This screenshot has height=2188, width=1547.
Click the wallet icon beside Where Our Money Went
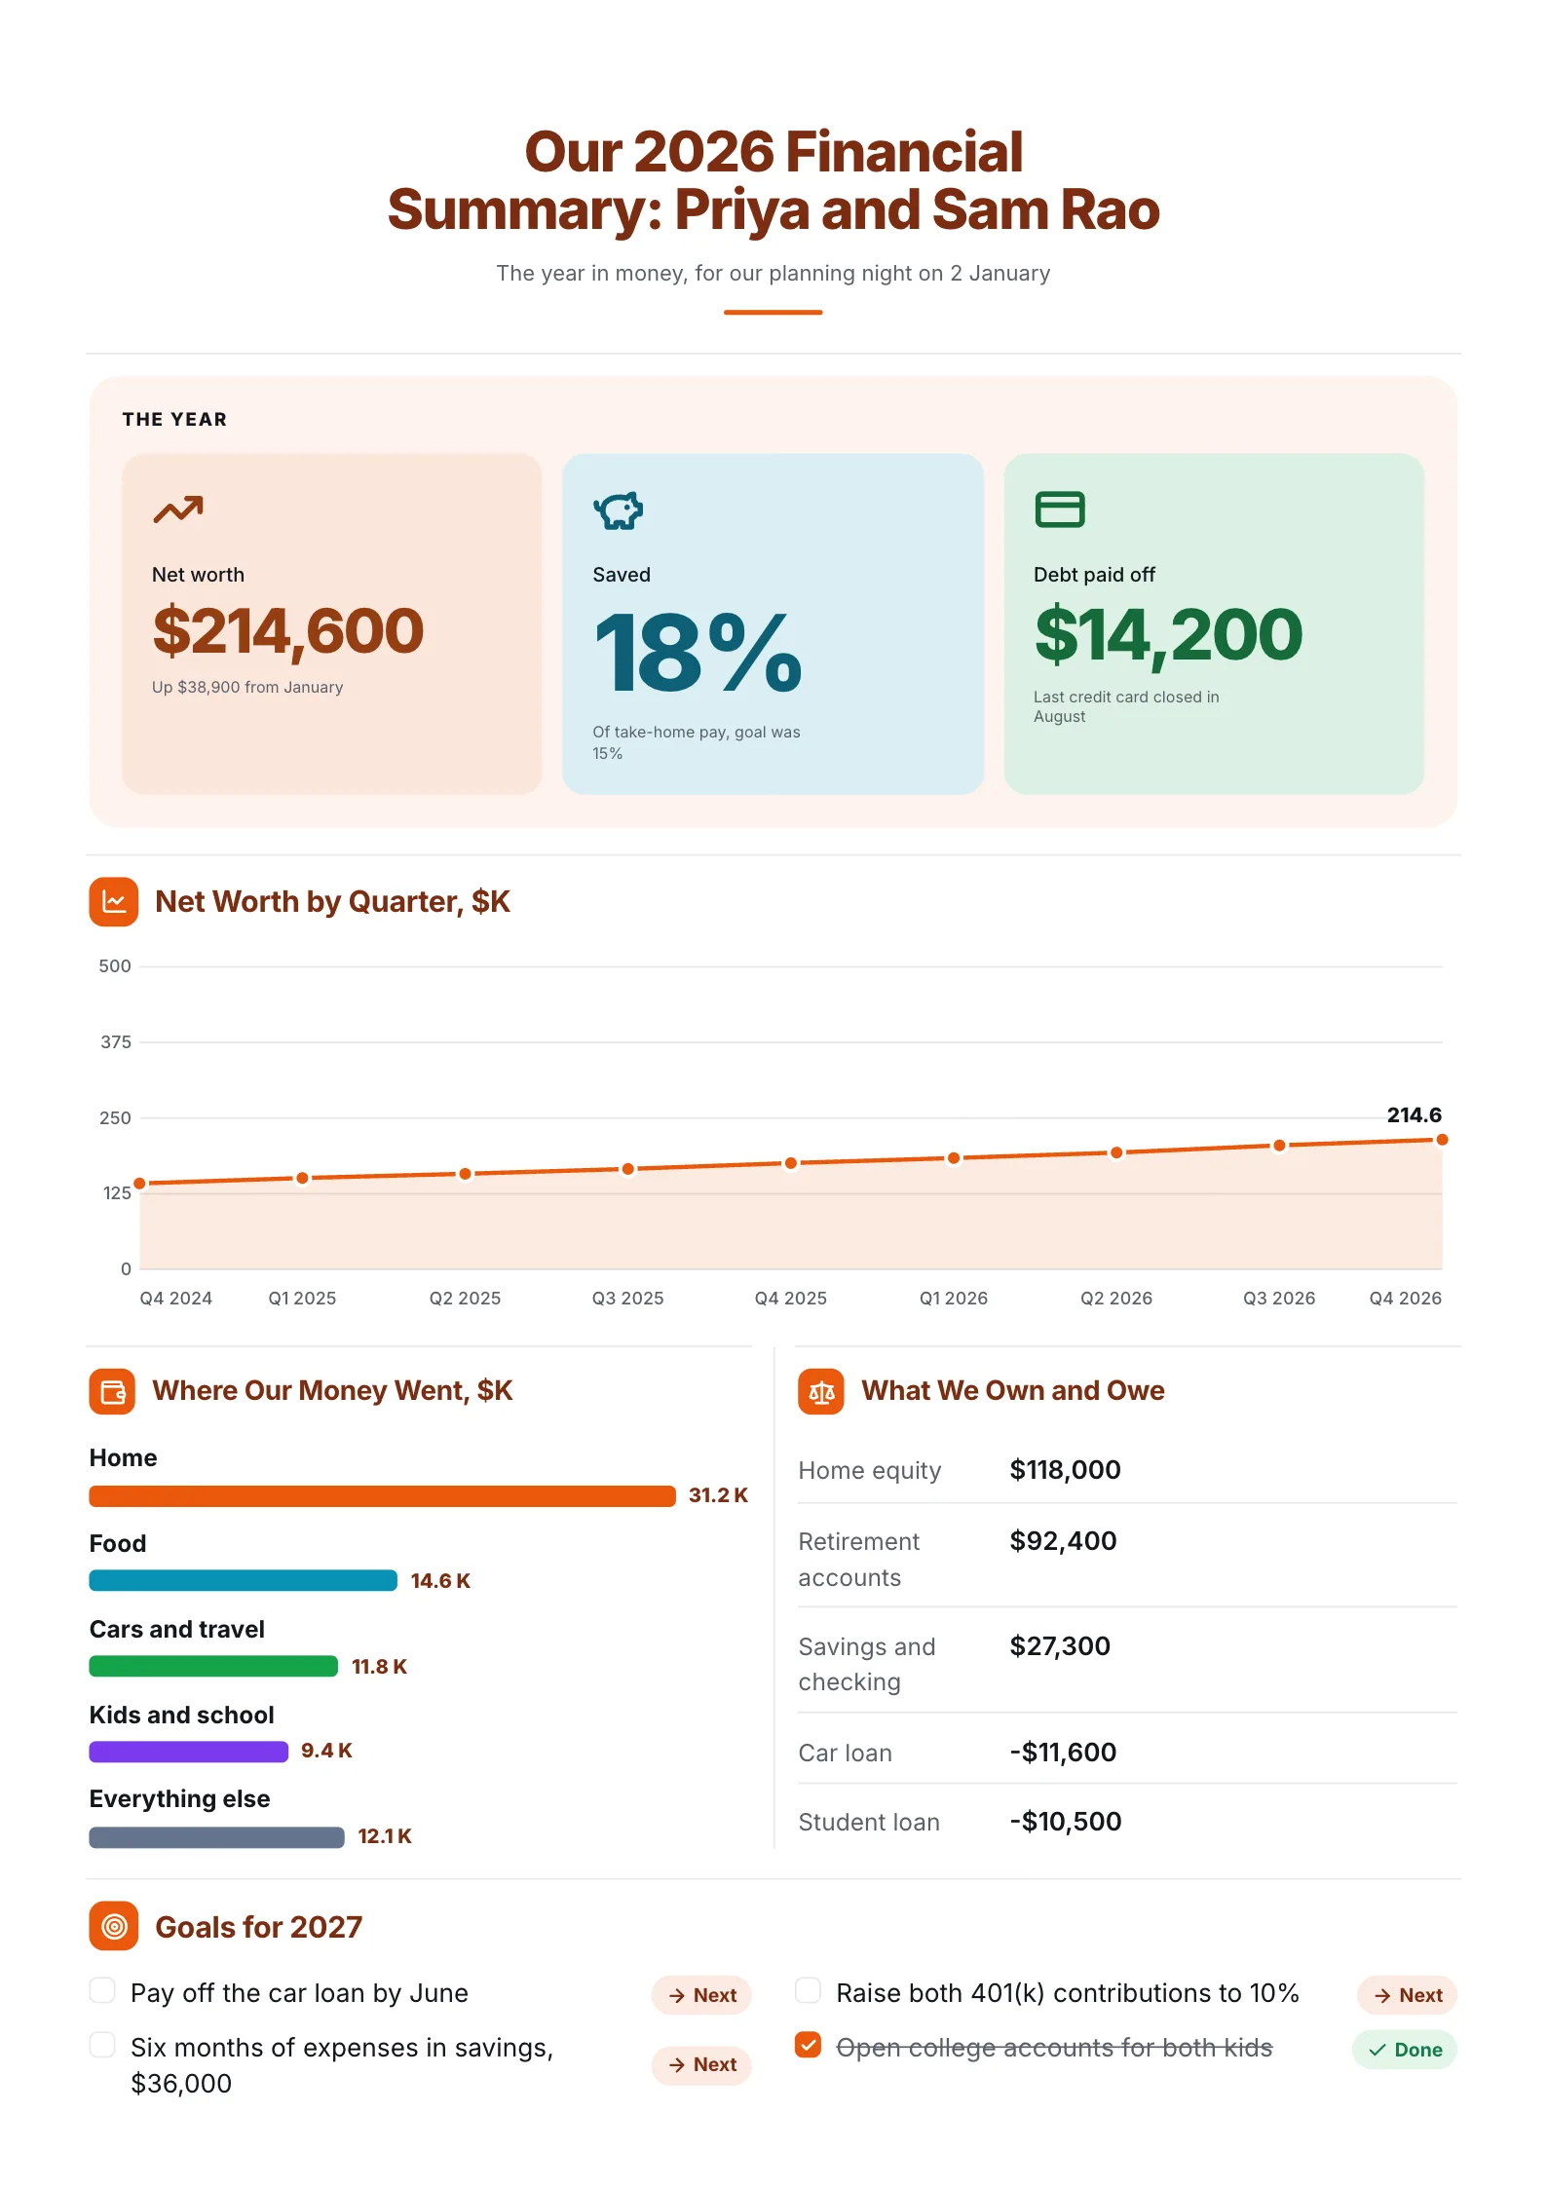pos(113,1391)
